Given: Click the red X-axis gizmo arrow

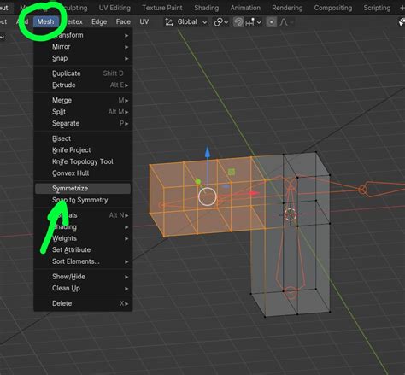Looking at the screenshot, I should (x=253, y=193).
